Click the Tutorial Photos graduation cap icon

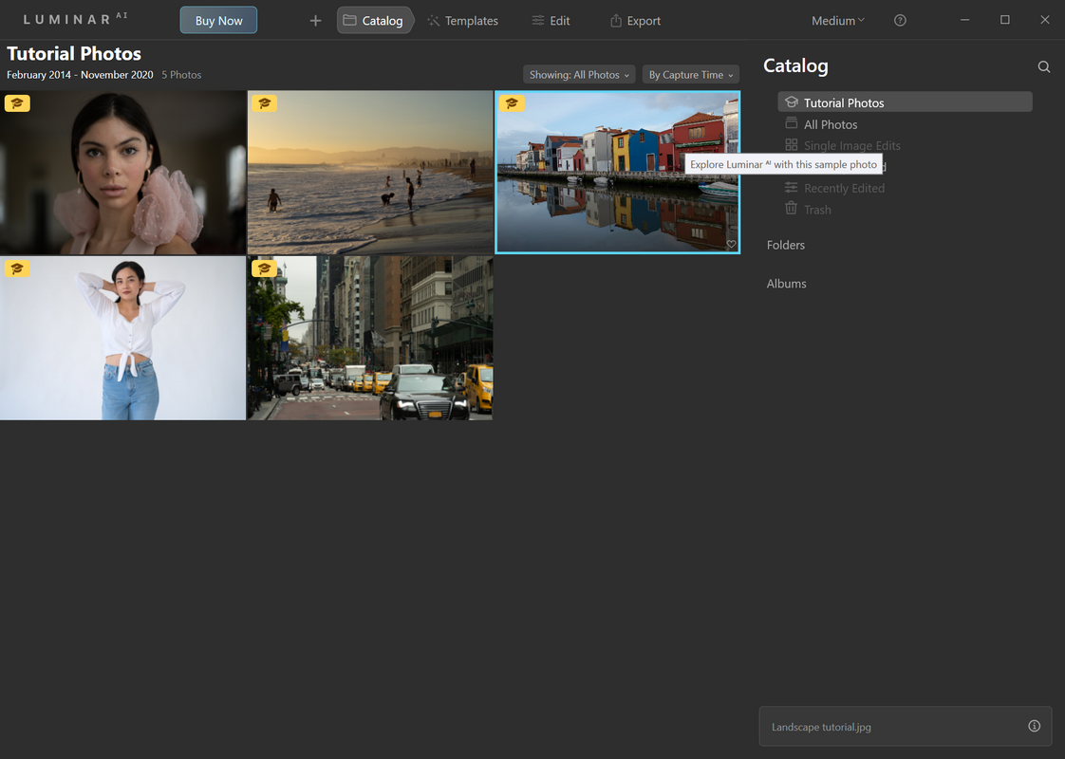pyautogui.click(x=791, y=102)
